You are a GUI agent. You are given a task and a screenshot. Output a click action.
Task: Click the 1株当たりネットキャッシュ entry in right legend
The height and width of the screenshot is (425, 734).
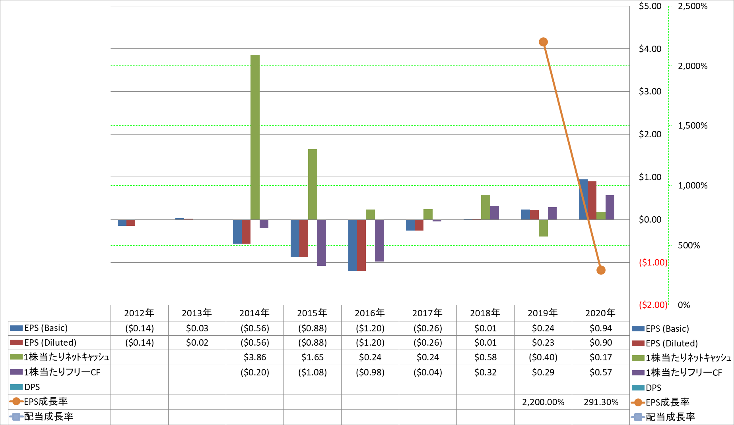point(681,358)
